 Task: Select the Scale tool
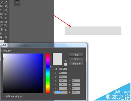pyautogui.click(x=6, y=10)
